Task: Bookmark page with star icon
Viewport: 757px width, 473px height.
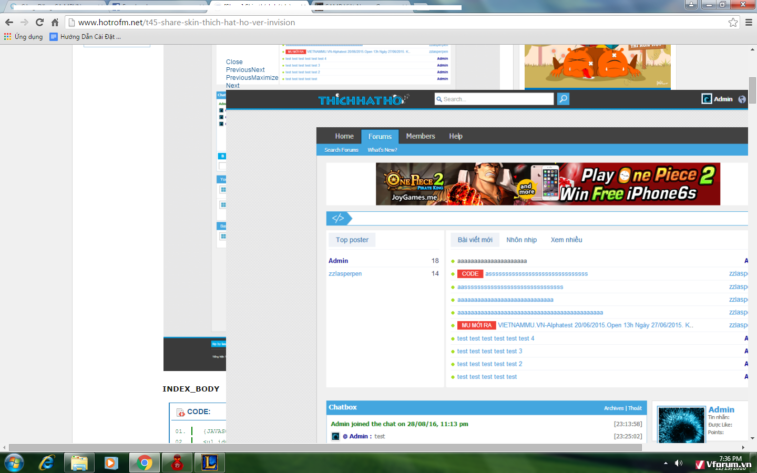Action: [x=733, y=22]
